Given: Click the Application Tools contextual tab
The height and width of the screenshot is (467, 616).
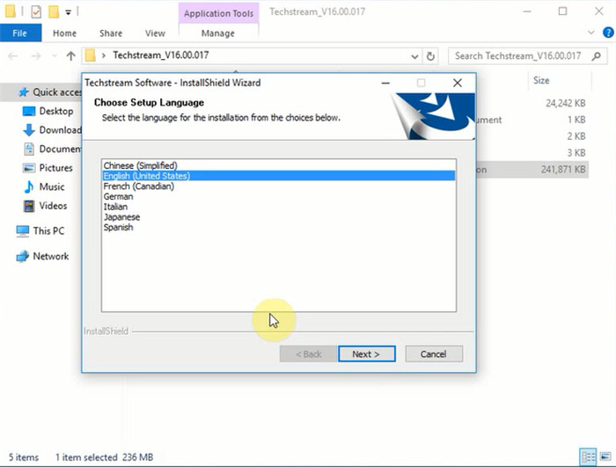Looking at the screenshot, I should click(218, 13).
